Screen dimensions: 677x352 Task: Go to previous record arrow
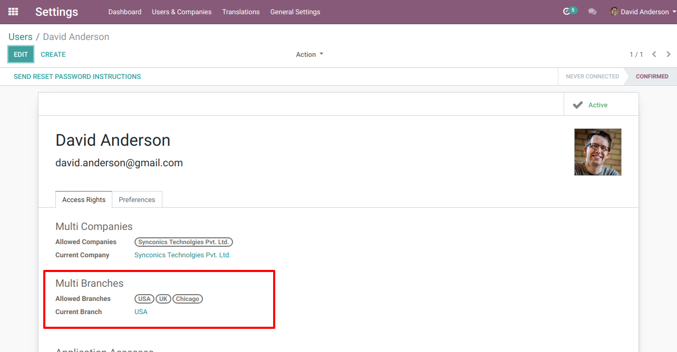point(654,54)
